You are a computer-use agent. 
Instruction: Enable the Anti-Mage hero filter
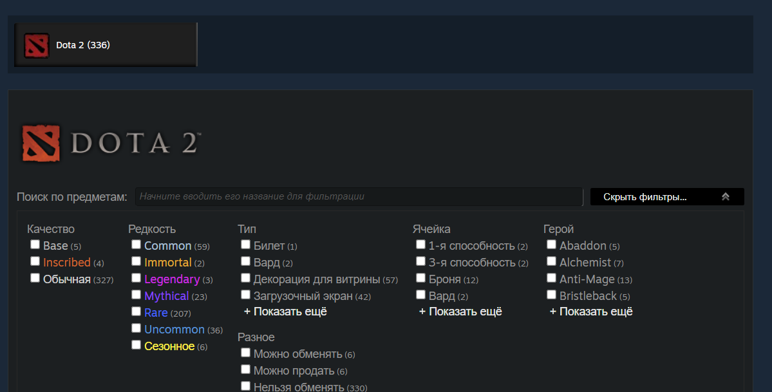551,278
